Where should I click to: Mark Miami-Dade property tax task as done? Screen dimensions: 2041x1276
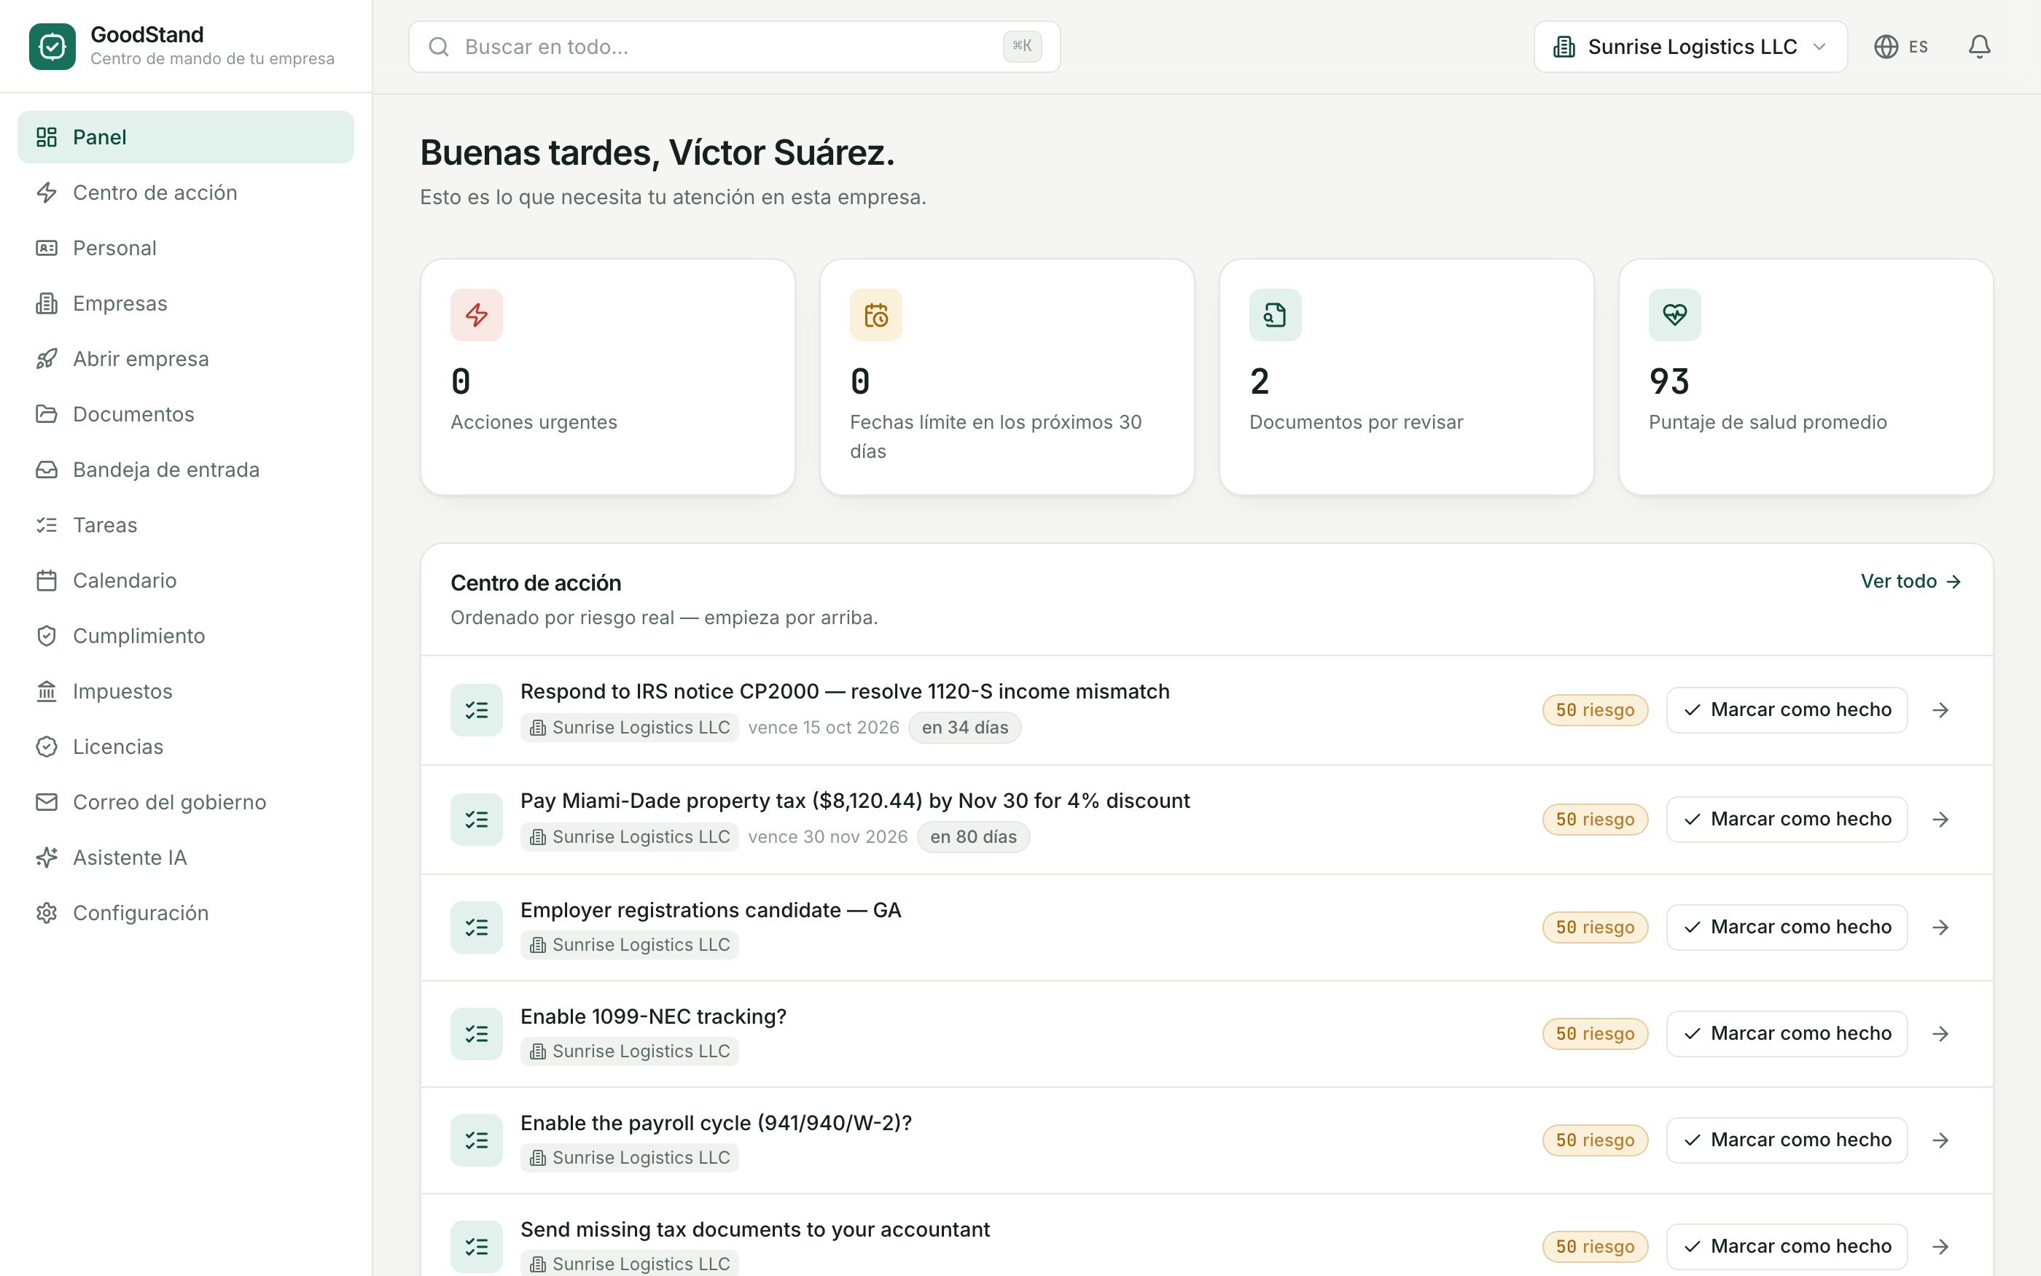click(x=1787, y=820)
